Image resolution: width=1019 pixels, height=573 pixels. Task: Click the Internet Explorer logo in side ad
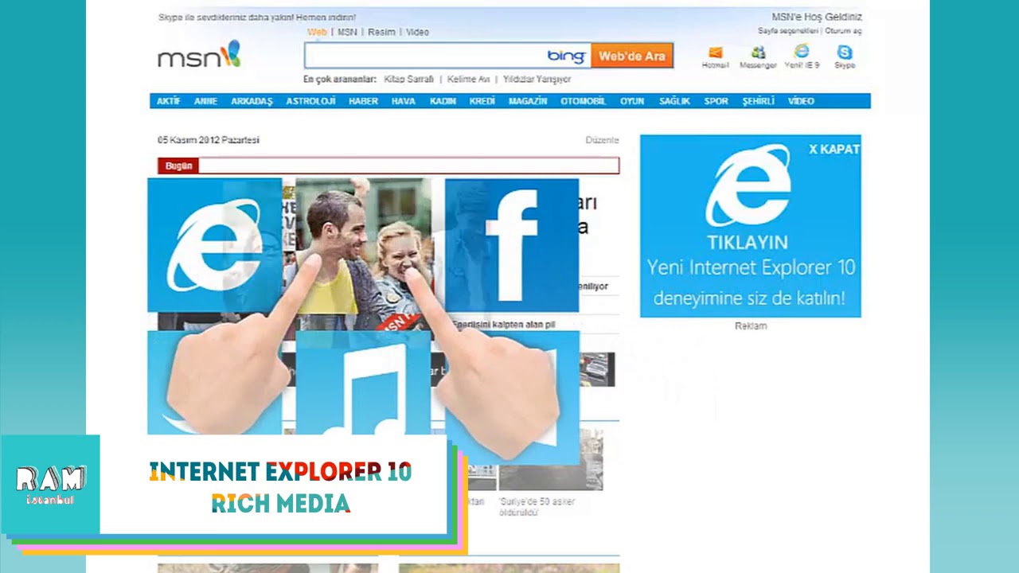pyautogui.click(x=749, y=185)
